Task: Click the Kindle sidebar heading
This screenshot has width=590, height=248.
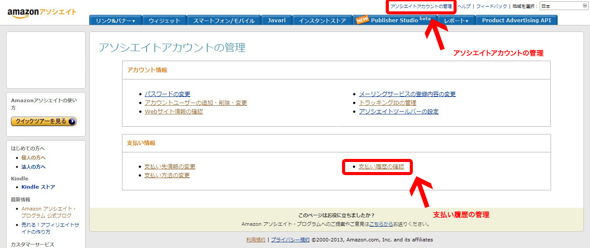Action: (x=20, y=179)
